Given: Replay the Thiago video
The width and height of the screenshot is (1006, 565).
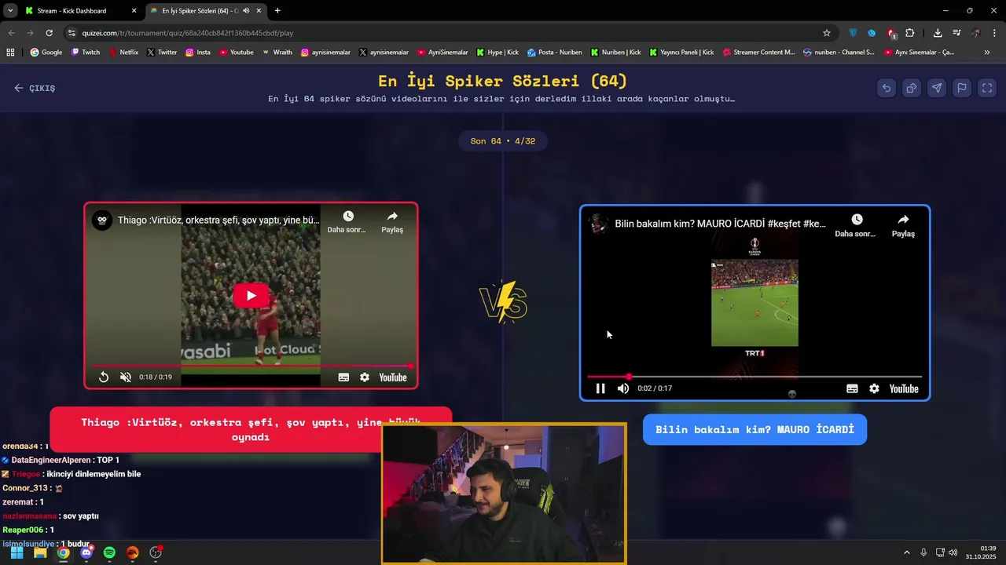Looking at the screenshot, I should 103,377.
